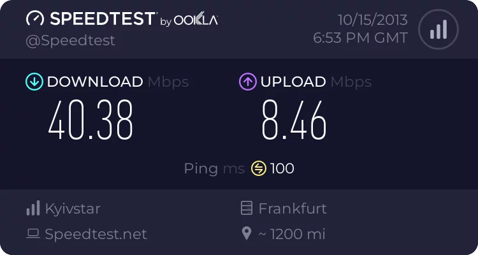
Task: Click the laptop icon beside Speedtest.net
Action: click(x=33, y=234)
